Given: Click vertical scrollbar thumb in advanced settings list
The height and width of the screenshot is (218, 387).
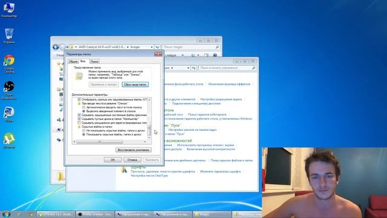Looking at the screenshot, I should click(x=149, y=130).
